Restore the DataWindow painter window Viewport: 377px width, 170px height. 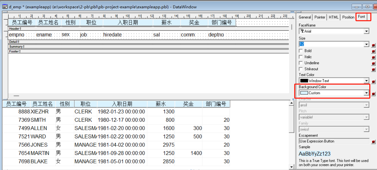point(367,7)
